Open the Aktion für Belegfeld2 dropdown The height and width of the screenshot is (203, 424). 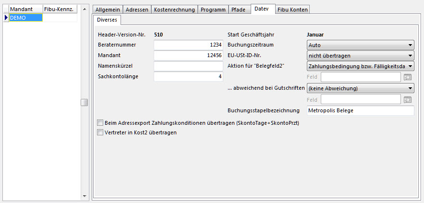(x=360, y=66)
